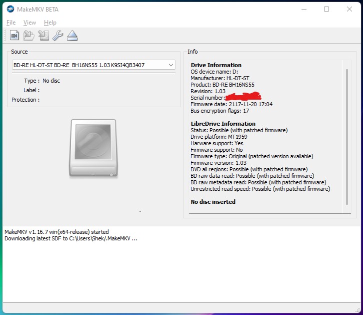Click 'Status: Possible (with patched firmware)' line
The height and width of the screenshot is (315, 363).
pos(239,130)
